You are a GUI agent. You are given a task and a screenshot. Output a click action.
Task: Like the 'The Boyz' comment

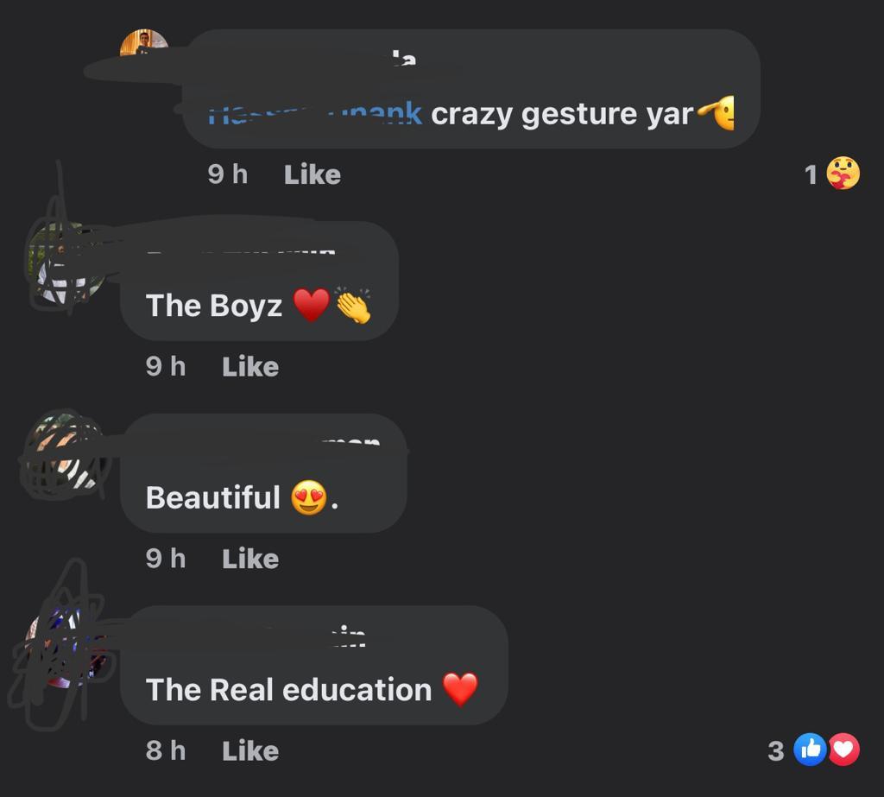250,367
